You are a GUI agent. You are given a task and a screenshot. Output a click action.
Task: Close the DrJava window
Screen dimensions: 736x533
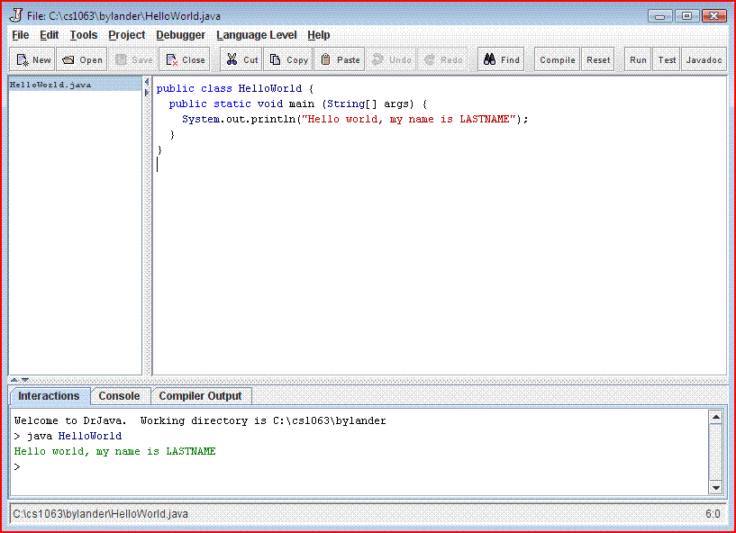click(x=714, y=16)
